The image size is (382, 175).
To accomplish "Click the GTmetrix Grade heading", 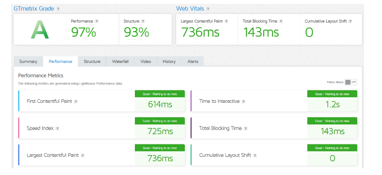I will (34, 9).
